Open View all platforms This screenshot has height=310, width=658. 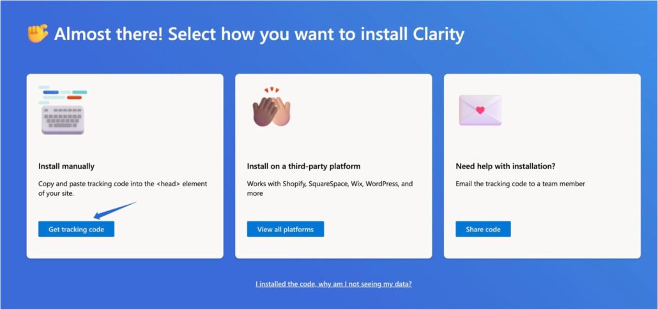click(285, 229)
